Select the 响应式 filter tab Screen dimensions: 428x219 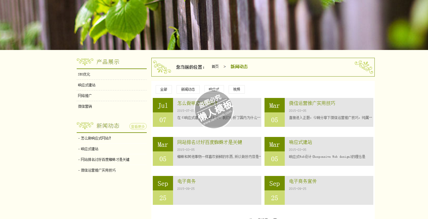coord(214,89)
